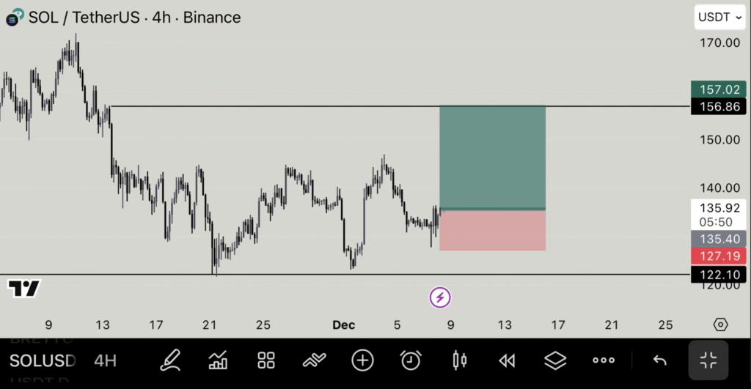
Task: Open the indicators chart icon
Action: pos(218,360)
